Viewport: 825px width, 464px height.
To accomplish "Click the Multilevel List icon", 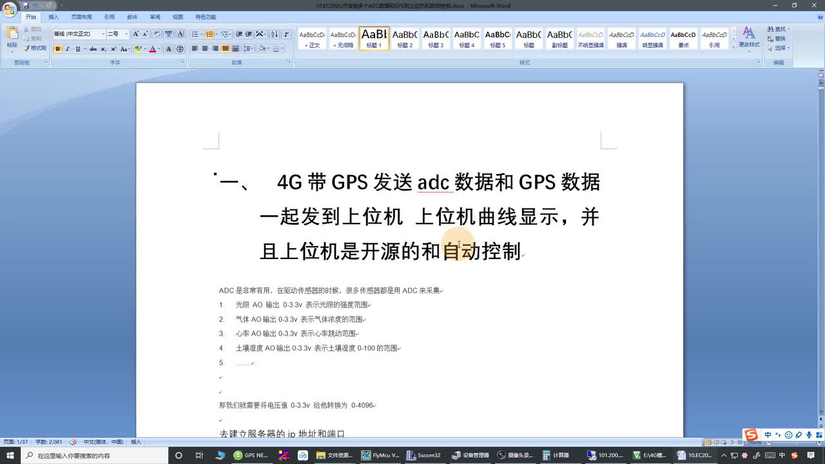I will (224, 34).
